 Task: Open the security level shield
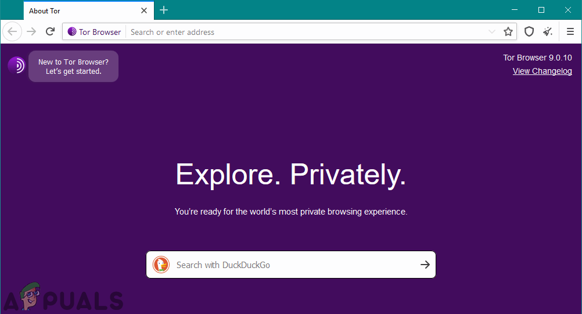click(529, 31)
